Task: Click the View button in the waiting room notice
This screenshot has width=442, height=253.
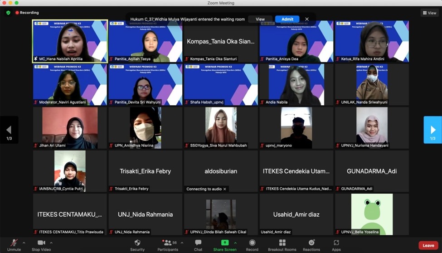Action: pos(260,19)
